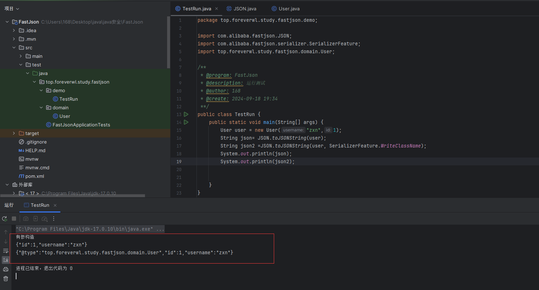This screenshot has height=290, width=539.
Task: Rerun TestRun with the rerun icon
Action: pos(5,219)
